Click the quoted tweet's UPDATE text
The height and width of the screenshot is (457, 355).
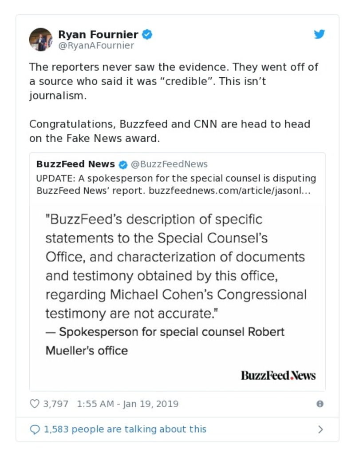tap(176, 178)
